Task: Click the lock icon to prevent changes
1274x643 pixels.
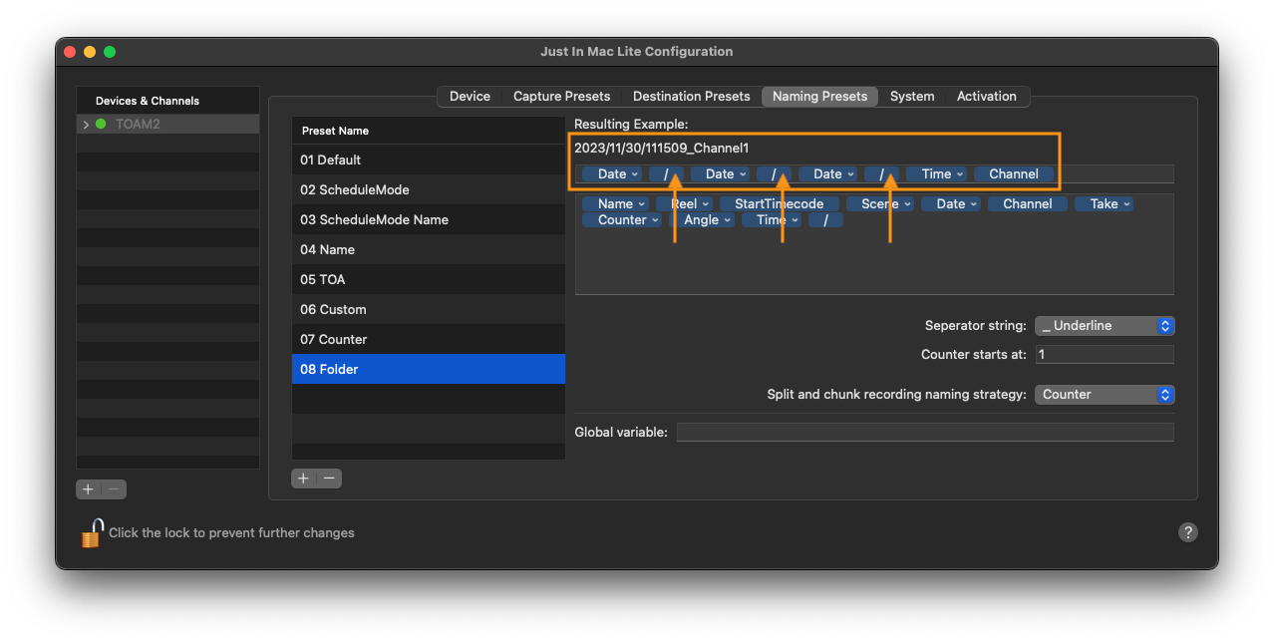Action: coord(92,532)
